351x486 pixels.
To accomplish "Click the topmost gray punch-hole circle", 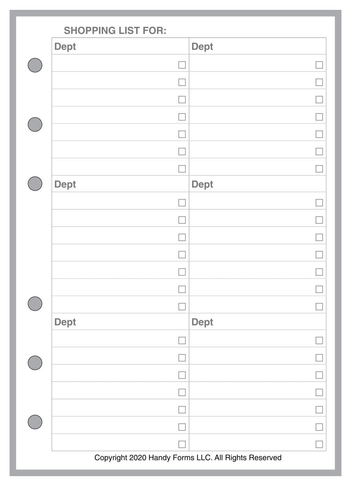I will 35,65.
